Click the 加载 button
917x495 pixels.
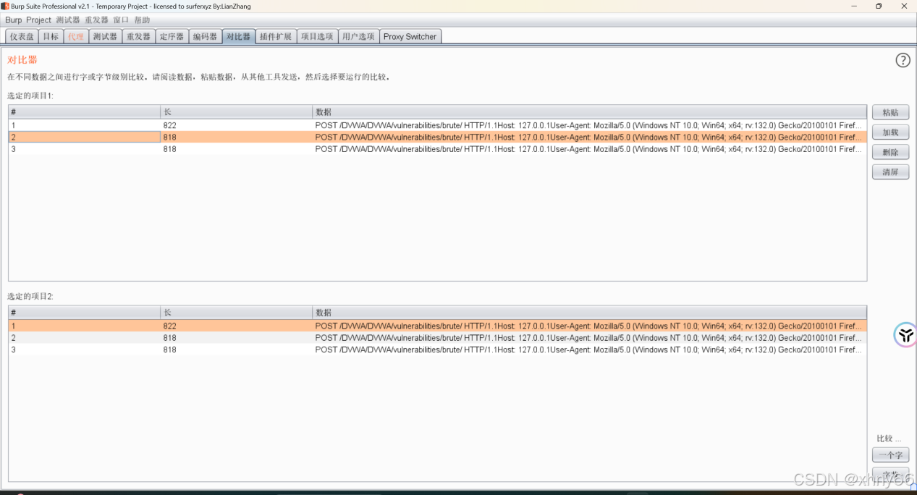pos(890,132)
